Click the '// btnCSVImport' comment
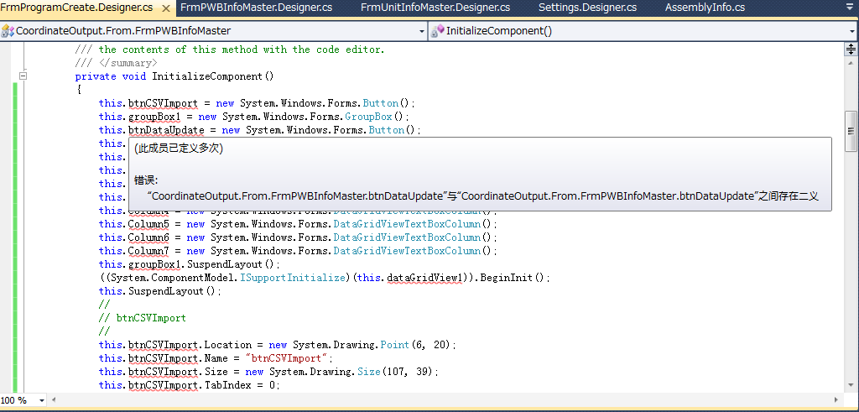The width and height of the screenshot is (859, 412). point(143,318)
